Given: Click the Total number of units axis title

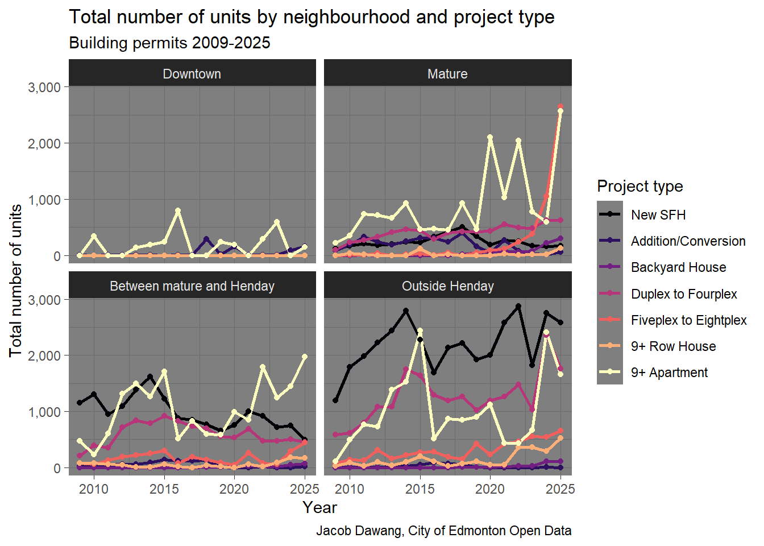Looking at the screenshot, I should coord(15,280).
